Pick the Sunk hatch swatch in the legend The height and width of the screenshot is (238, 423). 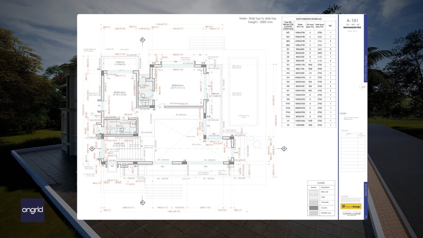point(313,197)
